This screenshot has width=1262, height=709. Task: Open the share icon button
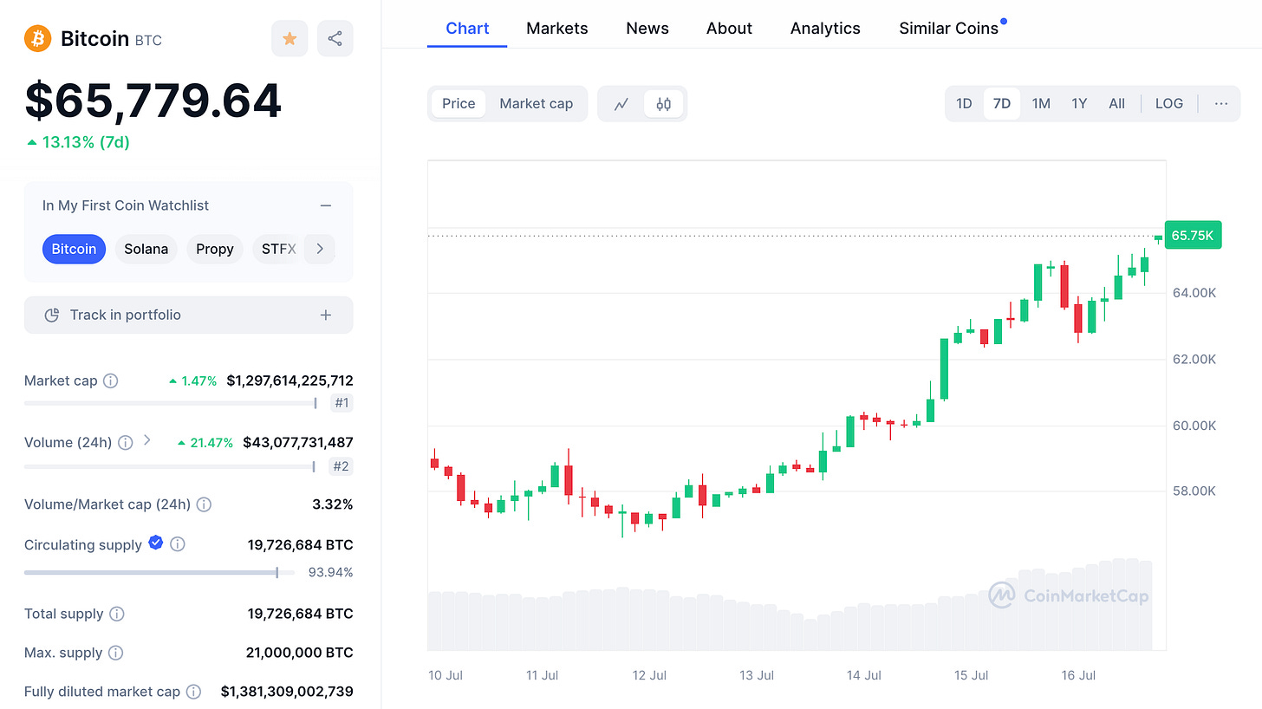(x=335, y=39)
